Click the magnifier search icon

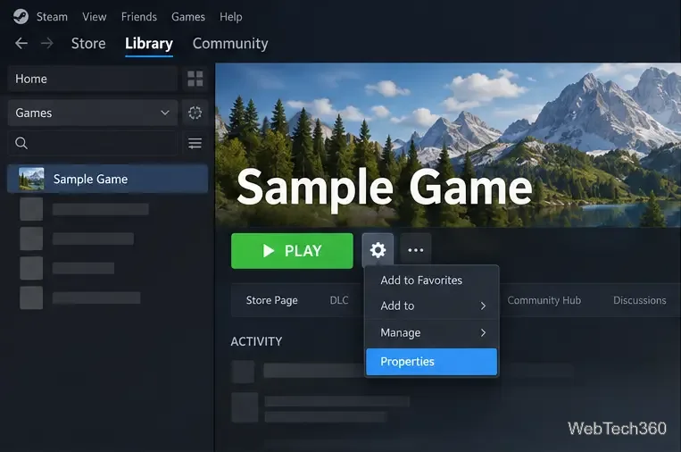pos(21,143)
